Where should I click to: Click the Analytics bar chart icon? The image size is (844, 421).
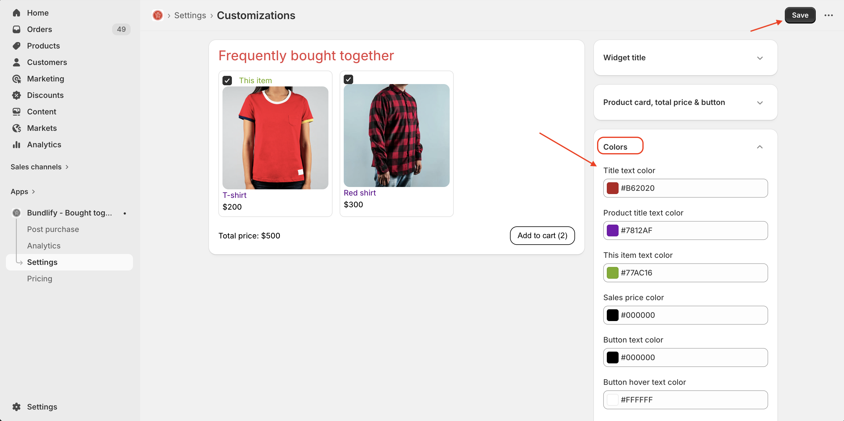pyautogui.click(x=16, y=145)
